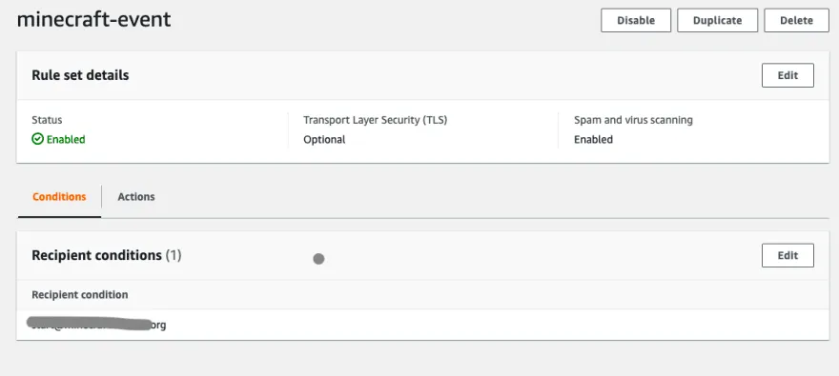The width and height of the screenshot is (839, 376).
Task: Click the grey circle marker beside Recipient conditions
Action: pos(318,259)
